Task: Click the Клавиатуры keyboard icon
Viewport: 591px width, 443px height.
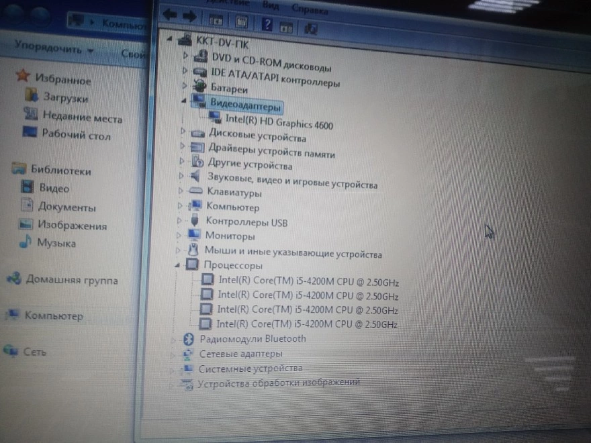Action: 195,191
